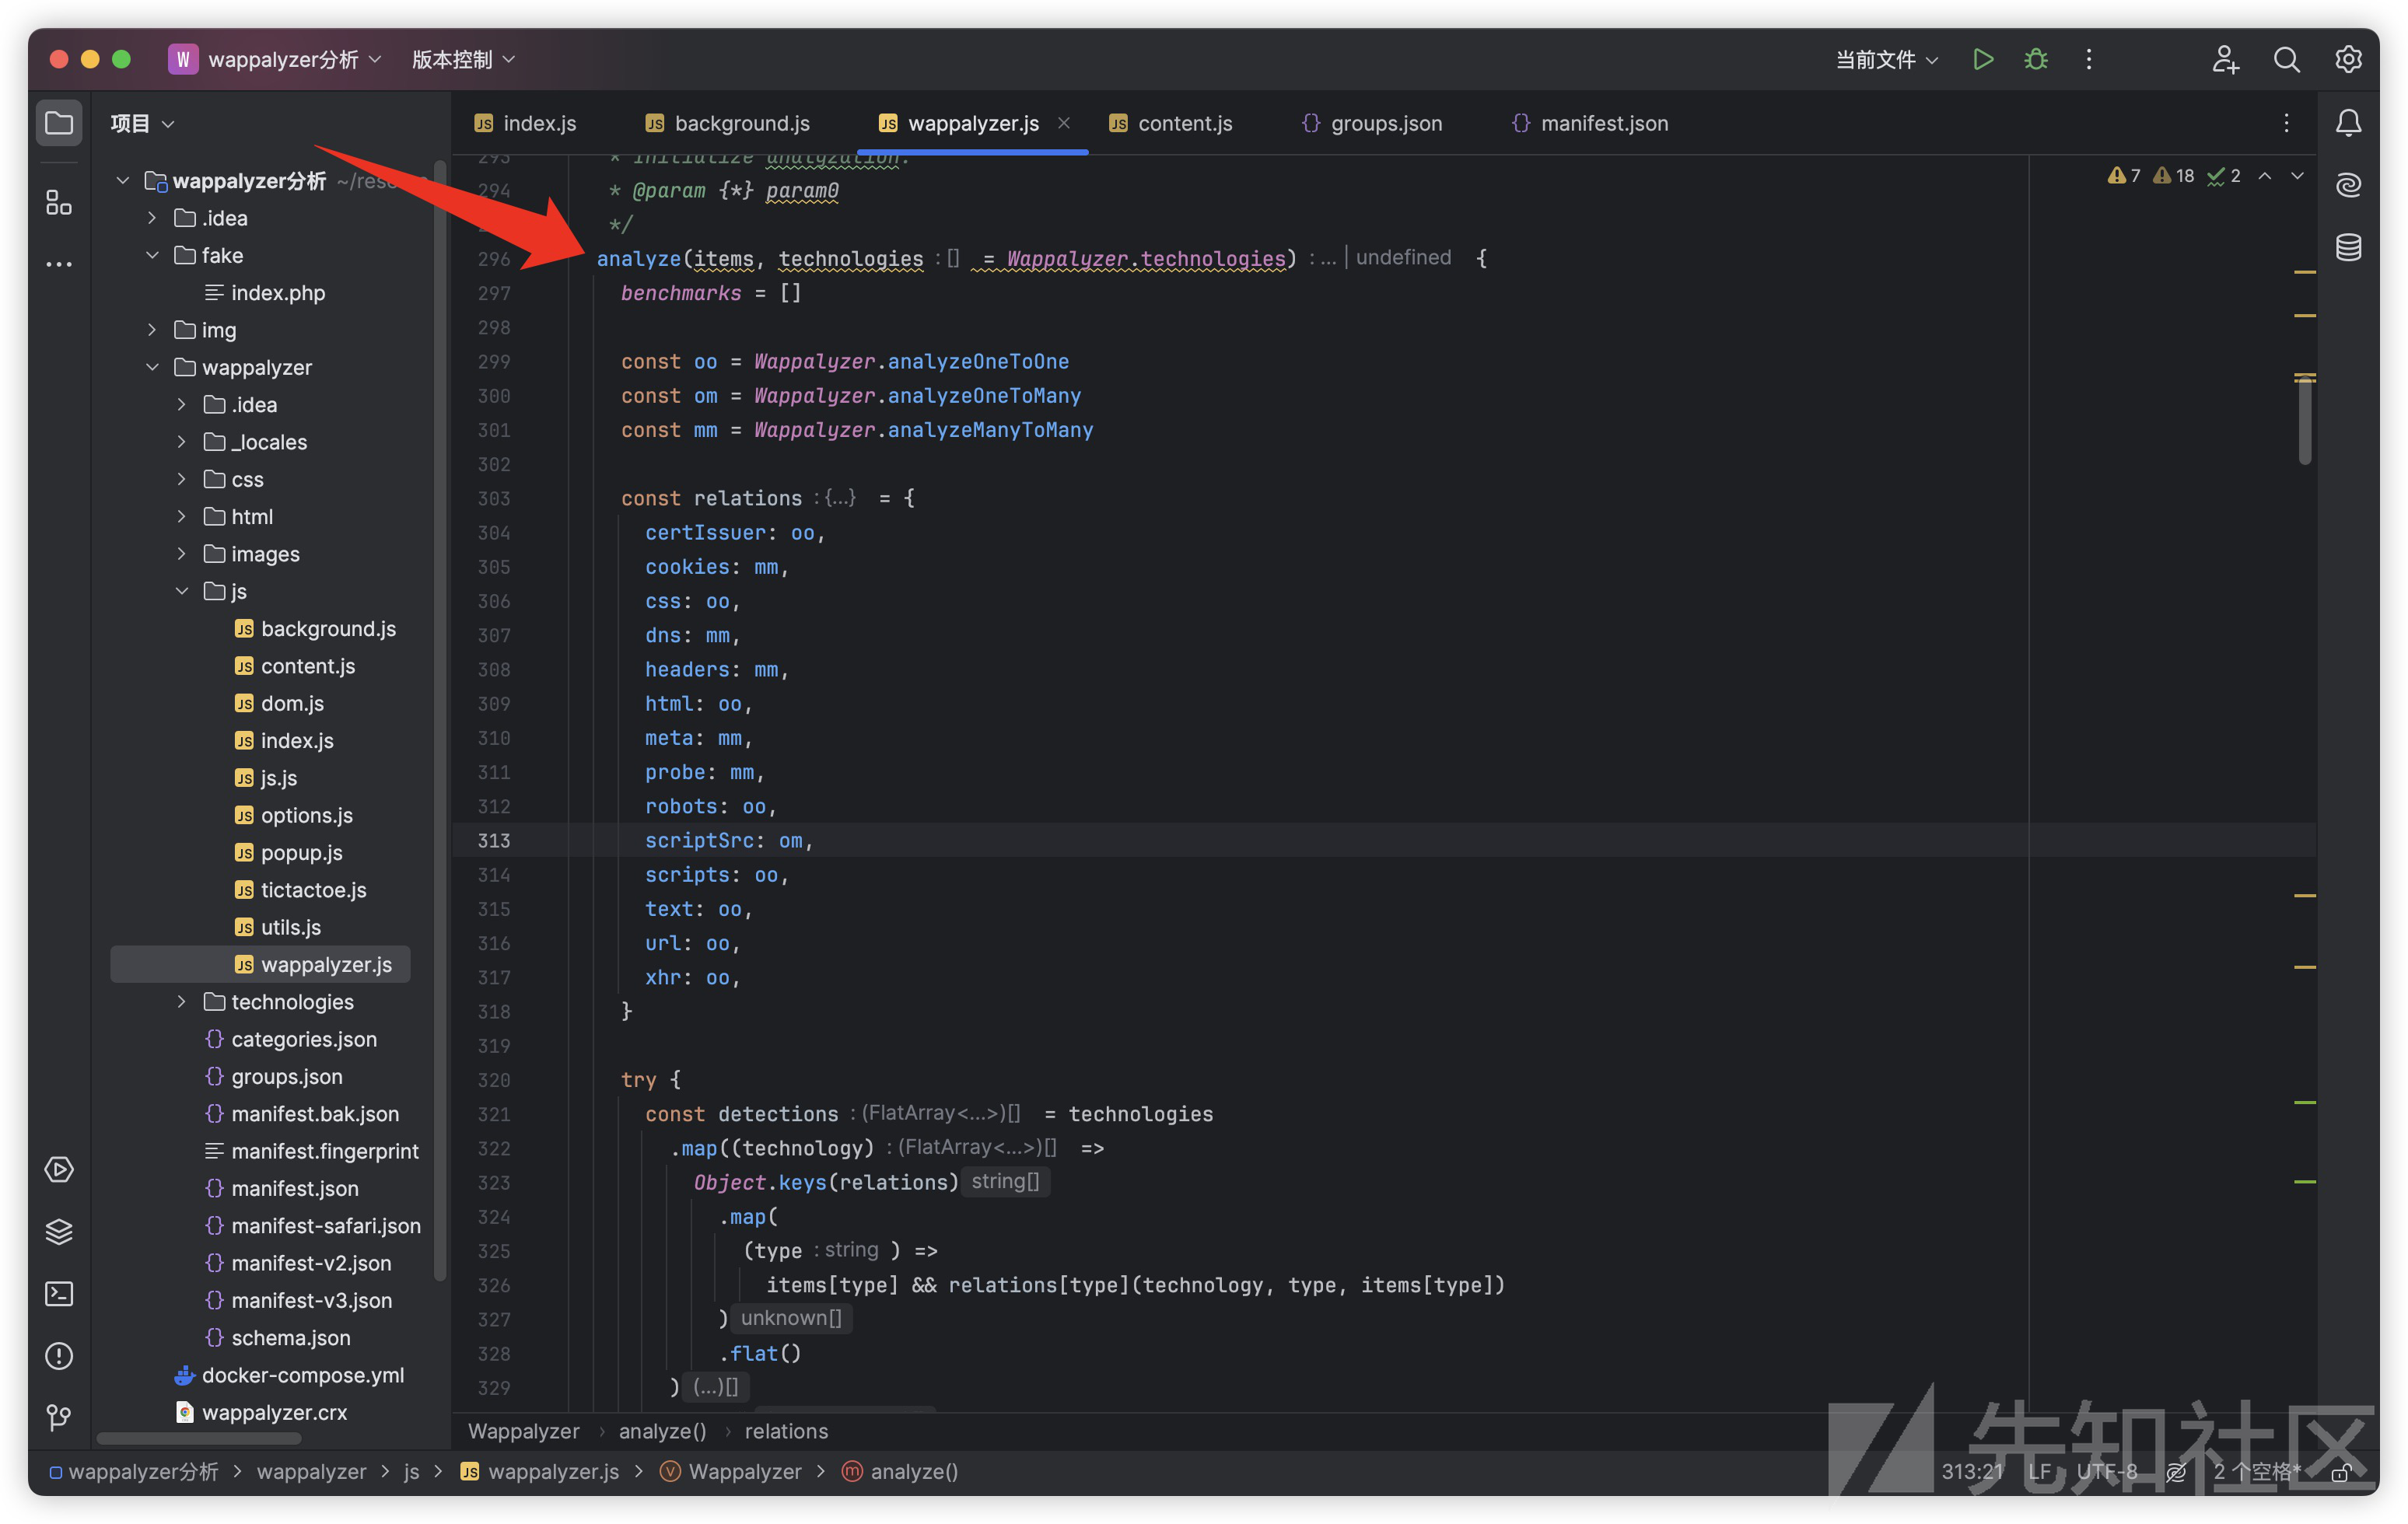Open the Services tool window icon

point(59,1169)
